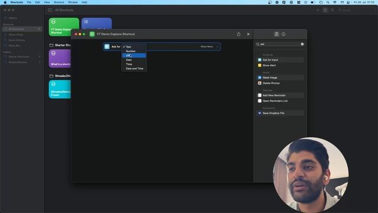Switch to grid view in the main window
378x213 pixels.
coord(325,10)
